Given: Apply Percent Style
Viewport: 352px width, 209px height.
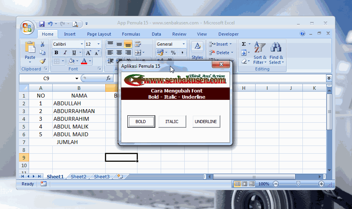Looking at the screenshot, I should (x=173, y=53).
